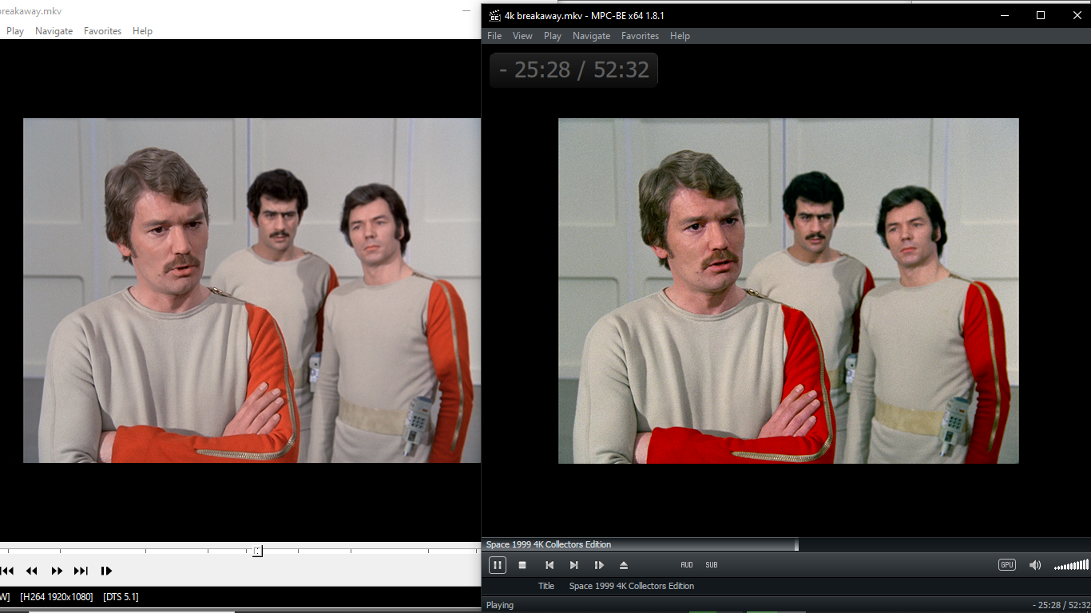Skip to next in the left player
Image resolution: width=1091 pixels, height=613 pixels.
pos(81,571)
